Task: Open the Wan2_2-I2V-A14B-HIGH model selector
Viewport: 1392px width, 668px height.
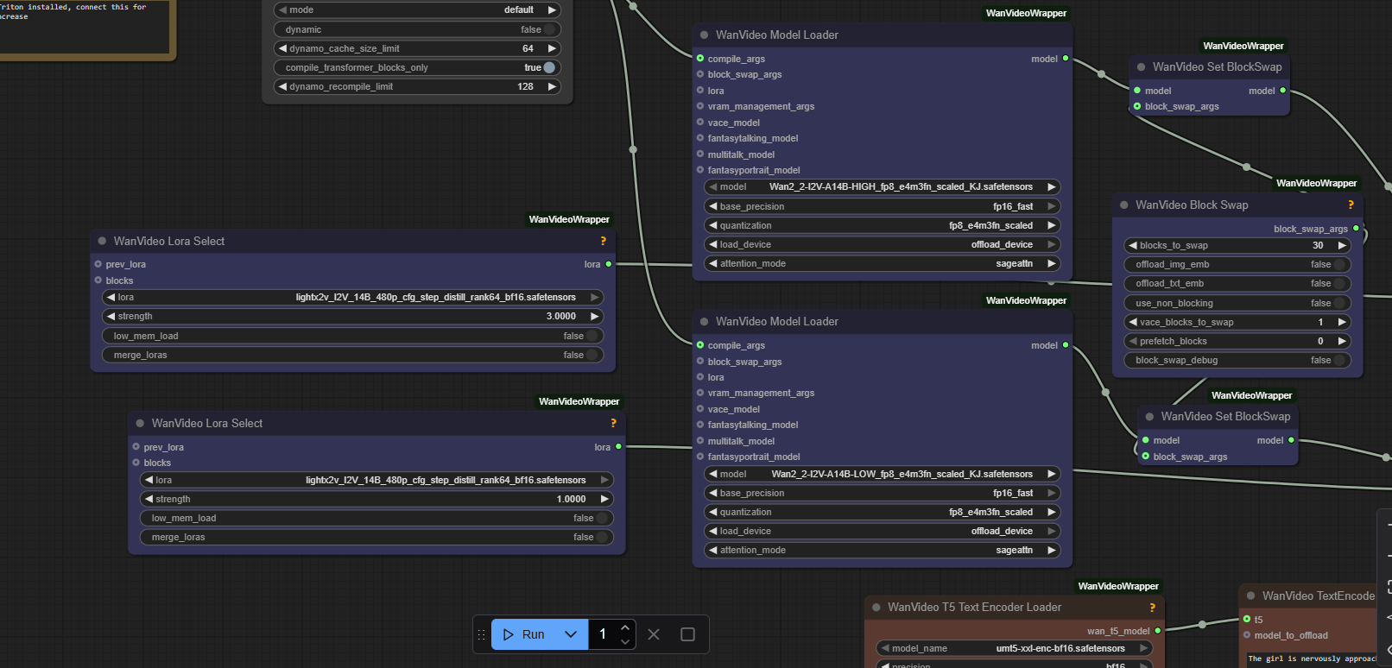Action: point(881,187)
